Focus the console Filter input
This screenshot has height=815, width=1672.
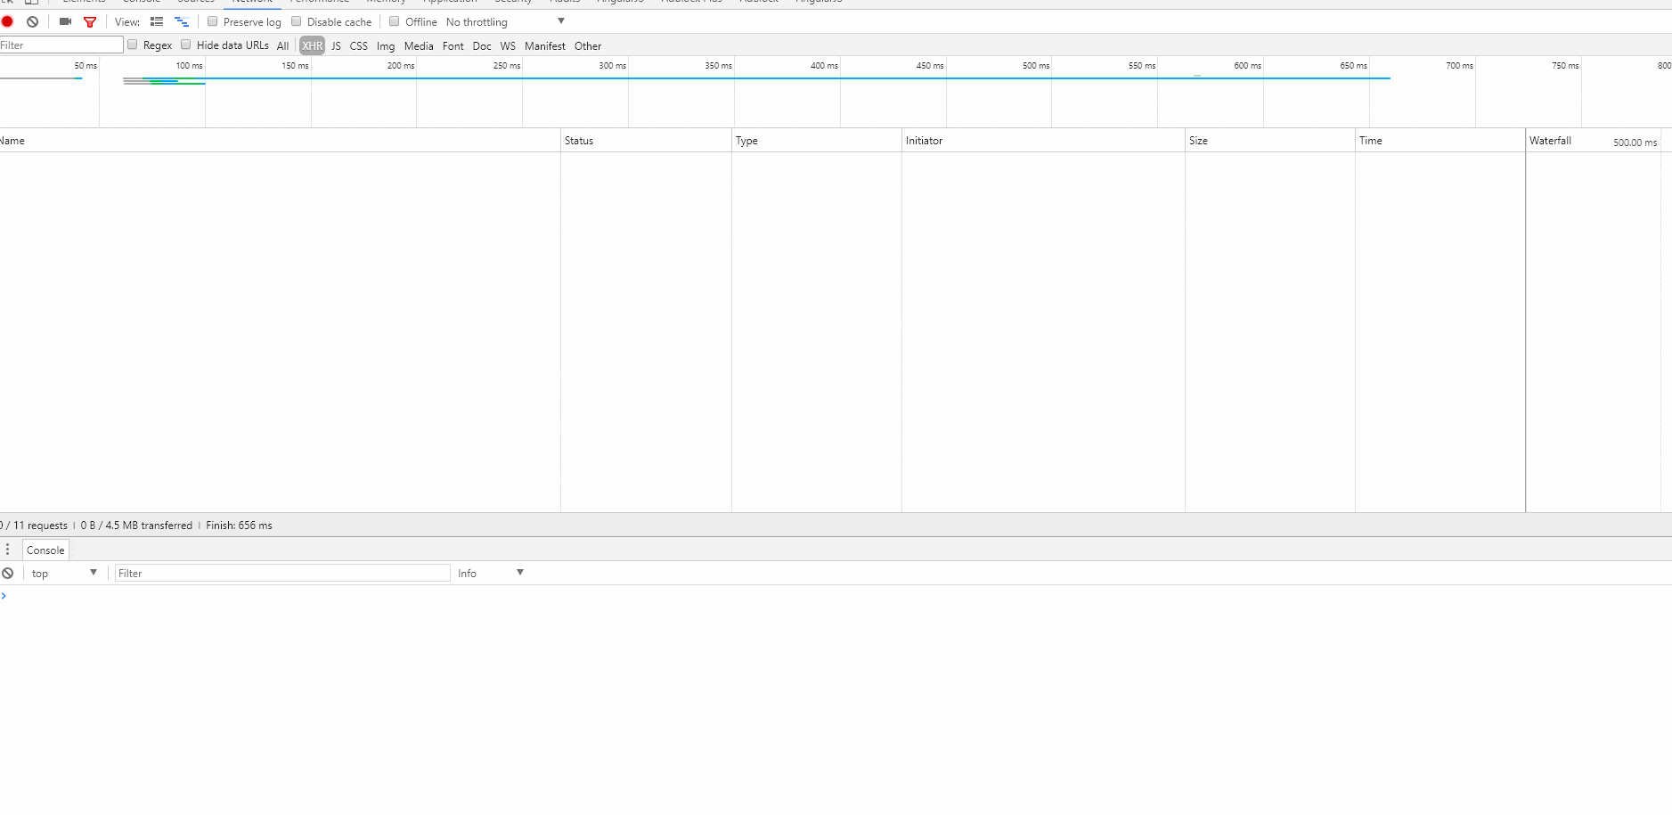pyautogui.click(x=282, y=573)
